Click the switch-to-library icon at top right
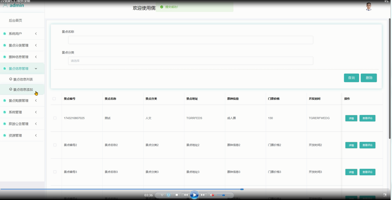 [x=386, y=1]
